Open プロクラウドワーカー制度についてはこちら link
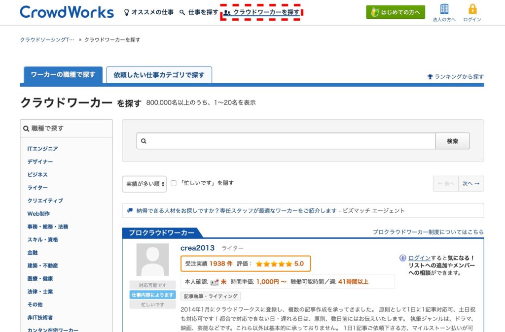 point(429,232)
